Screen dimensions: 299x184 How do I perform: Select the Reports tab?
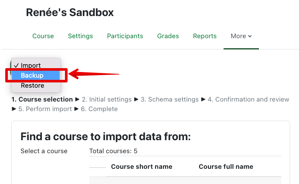(205, 36)
